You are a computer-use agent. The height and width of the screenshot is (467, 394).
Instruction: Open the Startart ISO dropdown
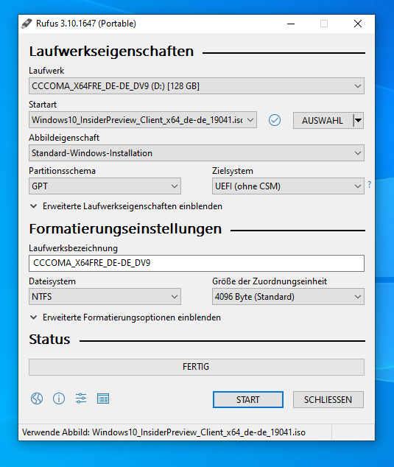(x=143, y=120)
